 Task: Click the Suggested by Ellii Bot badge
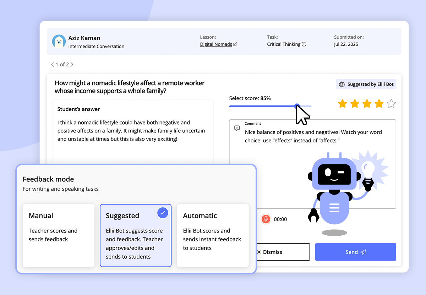click(x=366, y=84)
